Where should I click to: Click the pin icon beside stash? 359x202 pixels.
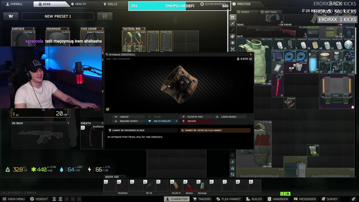[x=233, y=162]
